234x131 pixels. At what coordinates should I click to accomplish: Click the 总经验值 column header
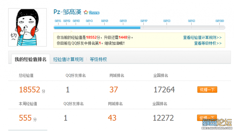(26, 75)
